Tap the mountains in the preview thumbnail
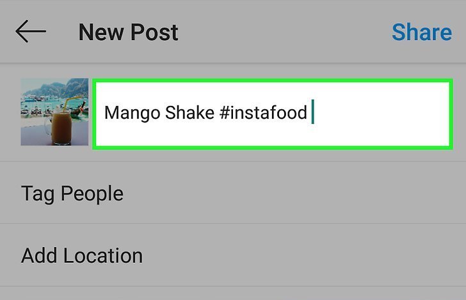 (60, 87)
